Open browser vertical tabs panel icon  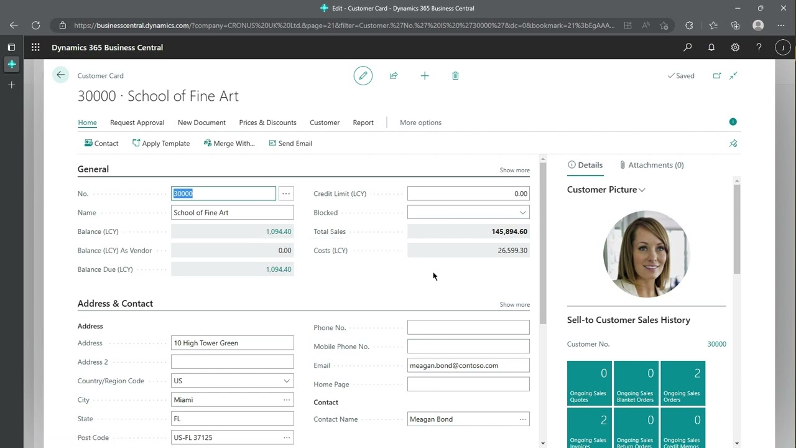pos(11,47)
